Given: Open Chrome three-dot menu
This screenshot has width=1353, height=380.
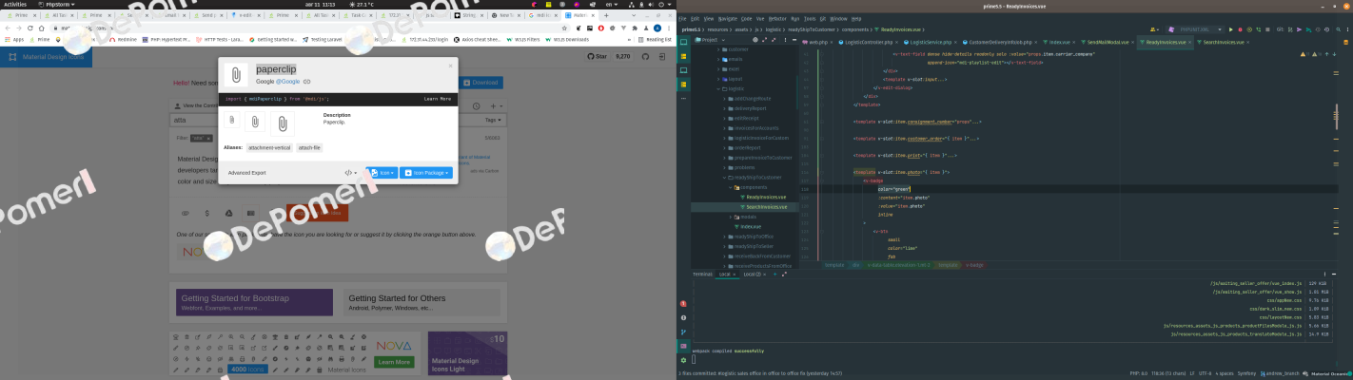Looking at the screenshot, I should pos(669,28).
